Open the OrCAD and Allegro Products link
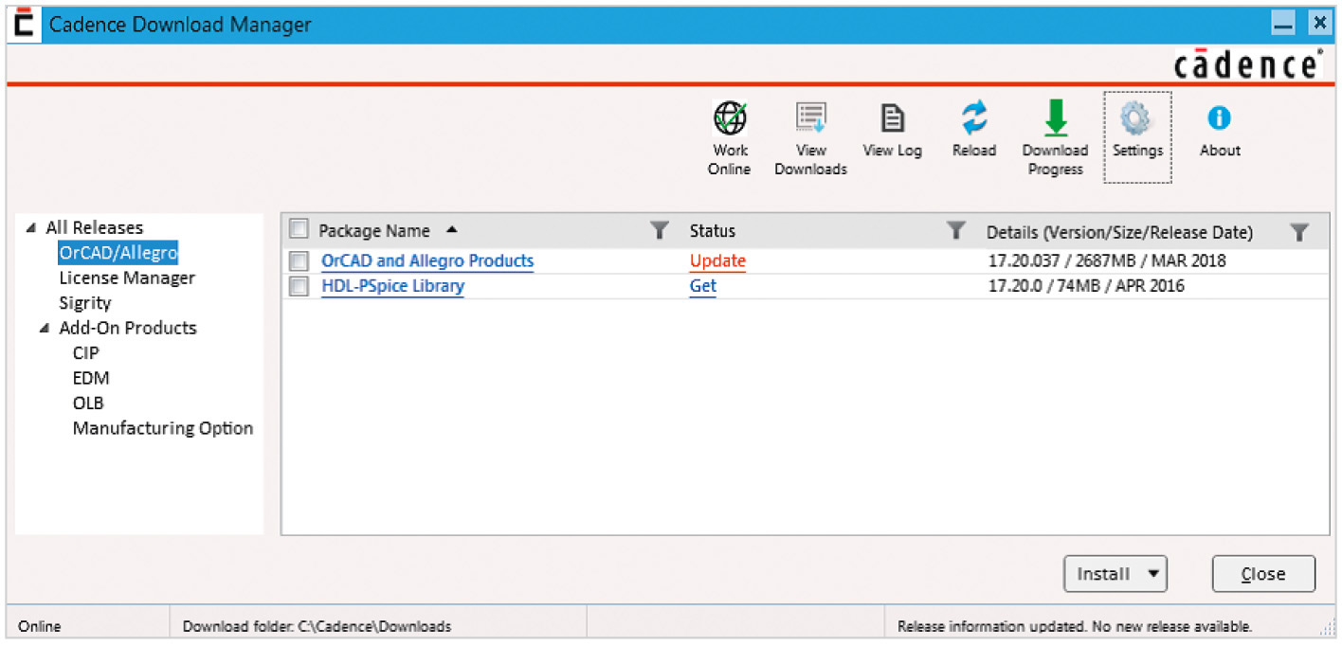Image resolution: width=1342 pixels, height=646 pixels. (427, 260)
